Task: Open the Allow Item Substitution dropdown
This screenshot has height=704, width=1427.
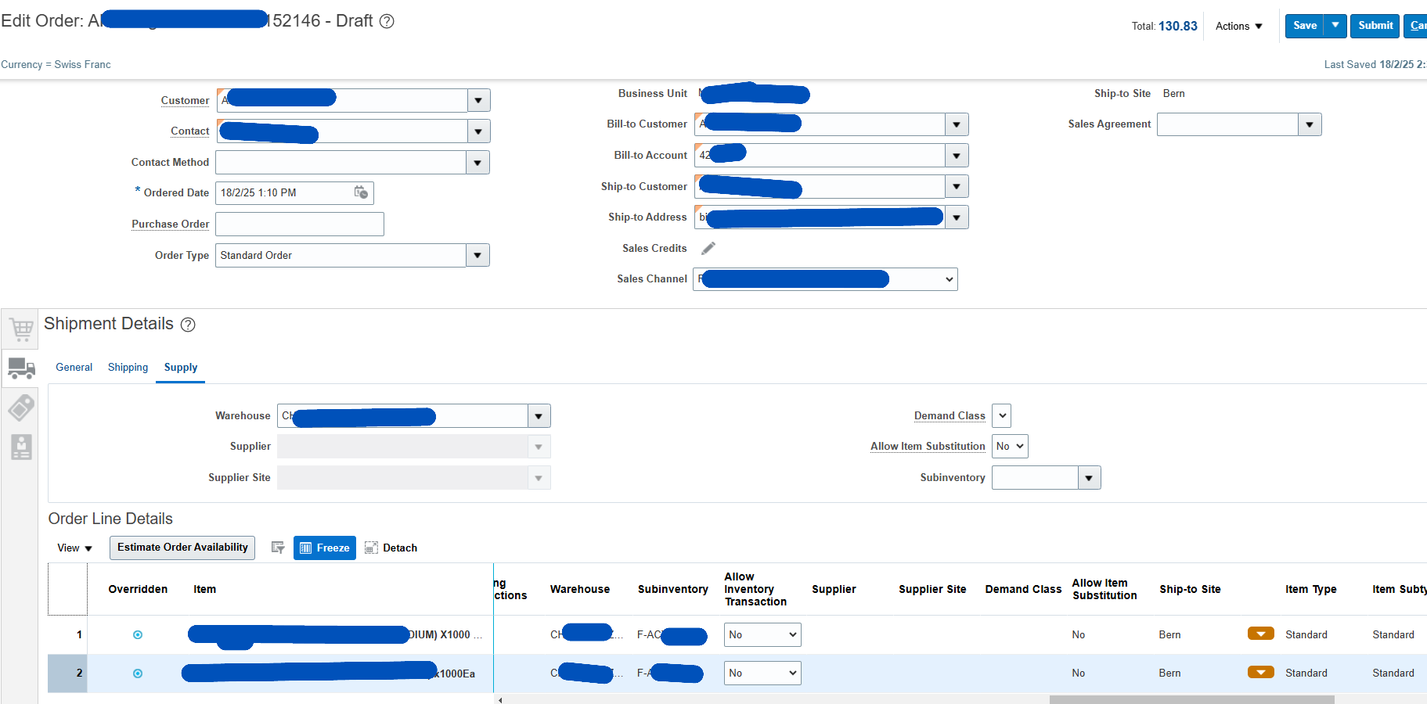Action: [1009, 446]
